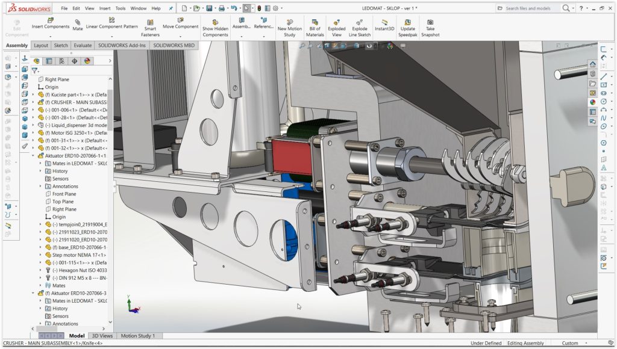
Task: Open the DimXpertManager crosshair tab
Action: [x=74, y=61]
